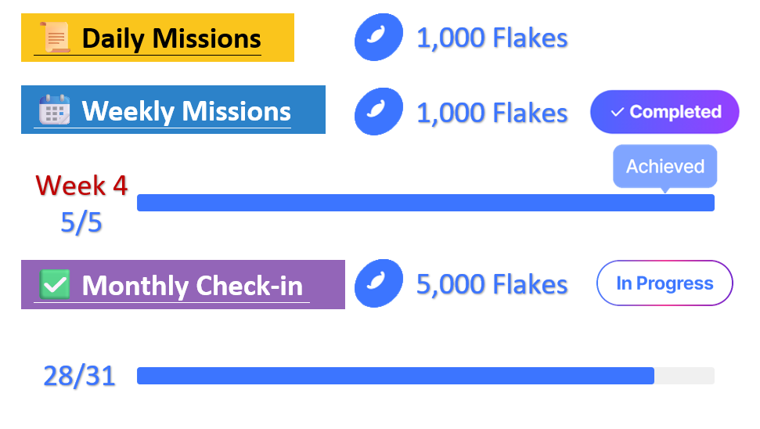Screen dimensions: 760x429
Task: Click the Monthly Check-in green checkmark icon
Action: [55, 284]
